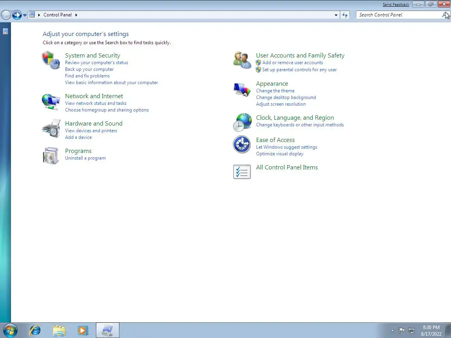The width and height of the screenshot is (451, 338).
Task: Click the network tray icon
Action: coord(411,331)
